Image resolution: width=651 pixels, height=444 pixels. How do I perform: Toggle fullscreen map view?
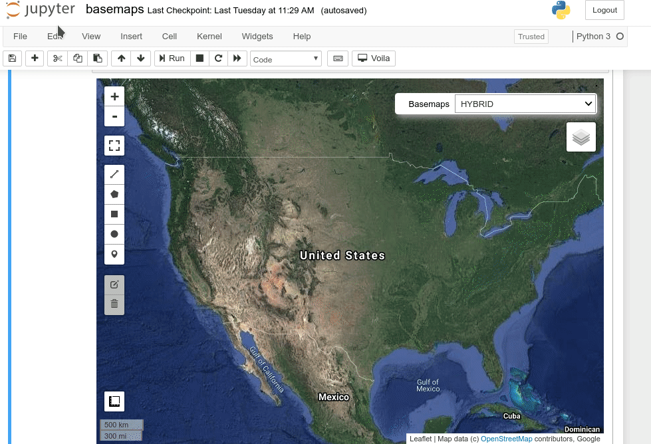coord(114,146)
